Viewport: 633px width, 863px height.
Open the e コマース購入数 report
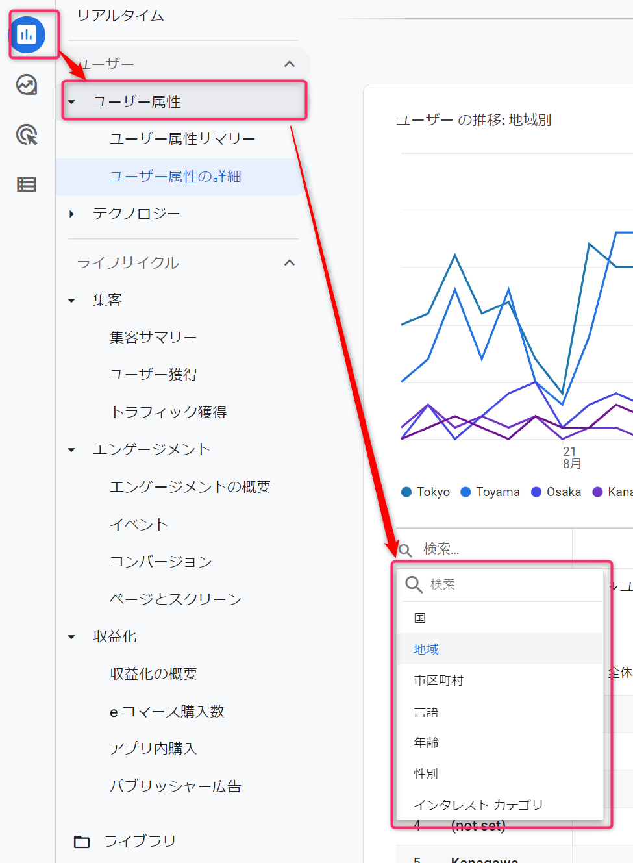167,712
